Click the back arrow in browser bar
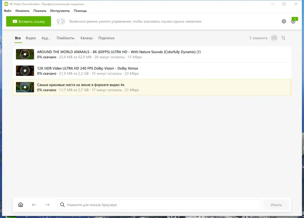Image resolution: width=304 pixels, height=218 pixels. pos(34,205)
